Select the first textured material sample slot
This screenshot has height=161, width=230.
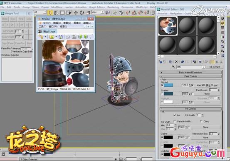point(168,26)
